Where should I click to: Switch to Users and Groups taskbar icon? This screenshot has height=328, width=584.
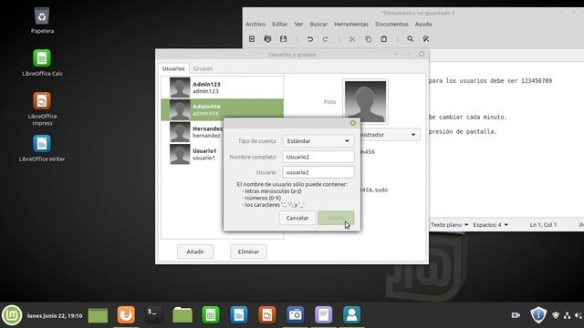pyautogui.click(x=351, y=315)
